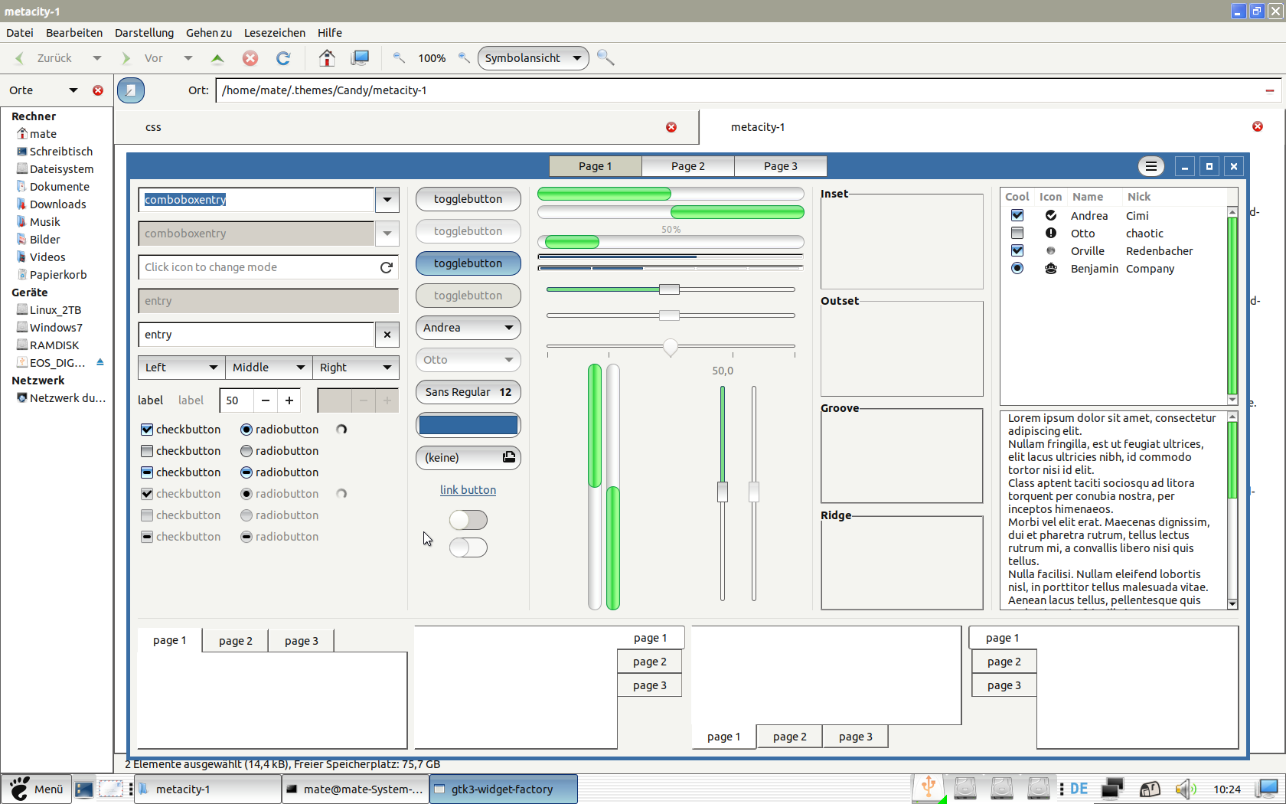Zoom in in file manager toolbar
This screenshot has height=804, width=1286.
464,57
